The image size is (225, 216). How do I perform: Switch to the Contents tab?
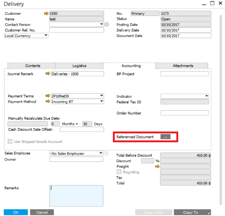tap(33, 66)
